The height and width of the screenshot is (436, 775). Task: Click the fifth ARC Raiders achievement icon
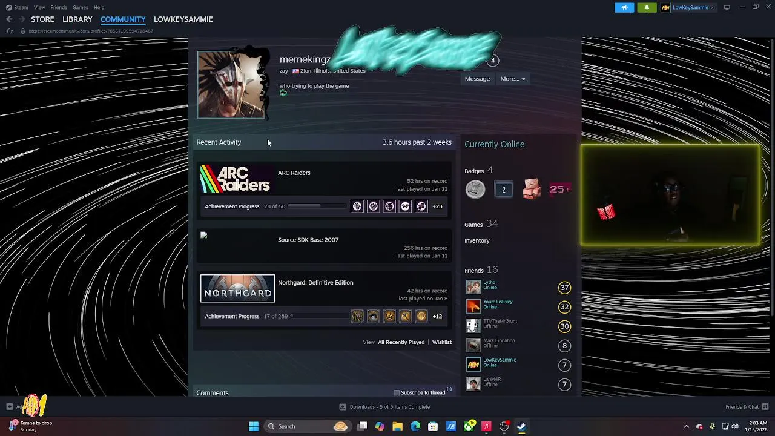(x=421, y=206)
